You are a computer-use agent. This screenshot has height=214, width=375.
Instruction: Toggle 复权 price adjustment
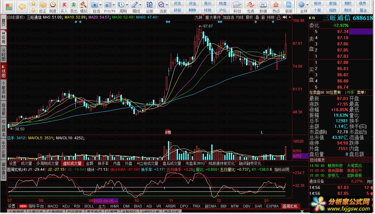[249, 17]
